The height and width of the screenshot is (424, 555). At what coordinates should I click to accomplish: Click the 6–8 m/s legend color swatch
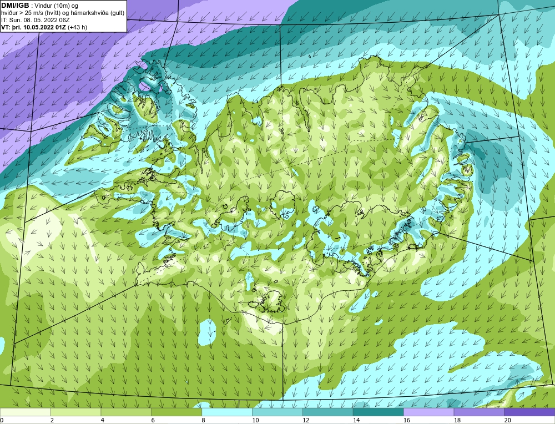click(x=176, y=412)
